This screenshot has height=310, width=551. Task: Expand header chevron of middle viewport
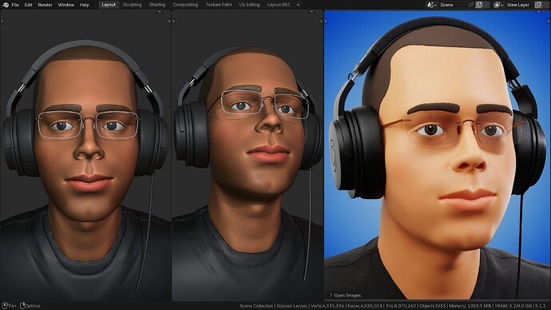pyautogui.click(x=311, y=12)
